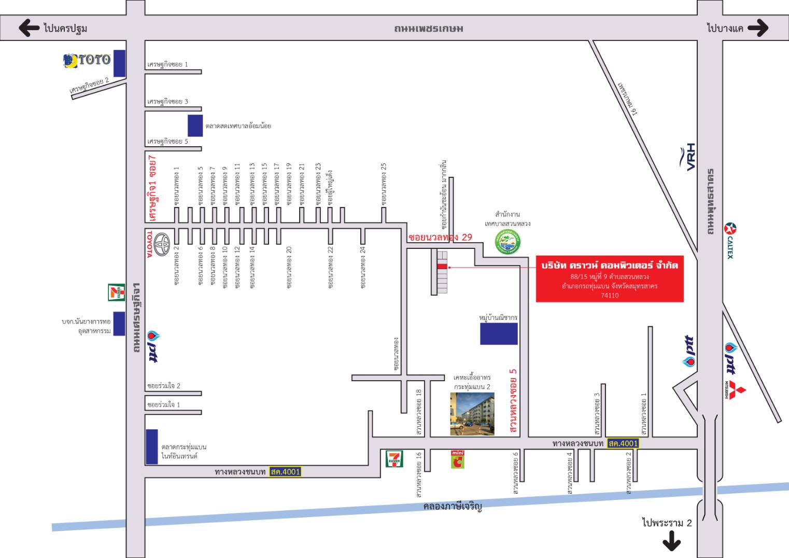Click the ไปนครปฐม text
Image resolution: width=789 pixels, height=558 pixels.
coord(65,28)
